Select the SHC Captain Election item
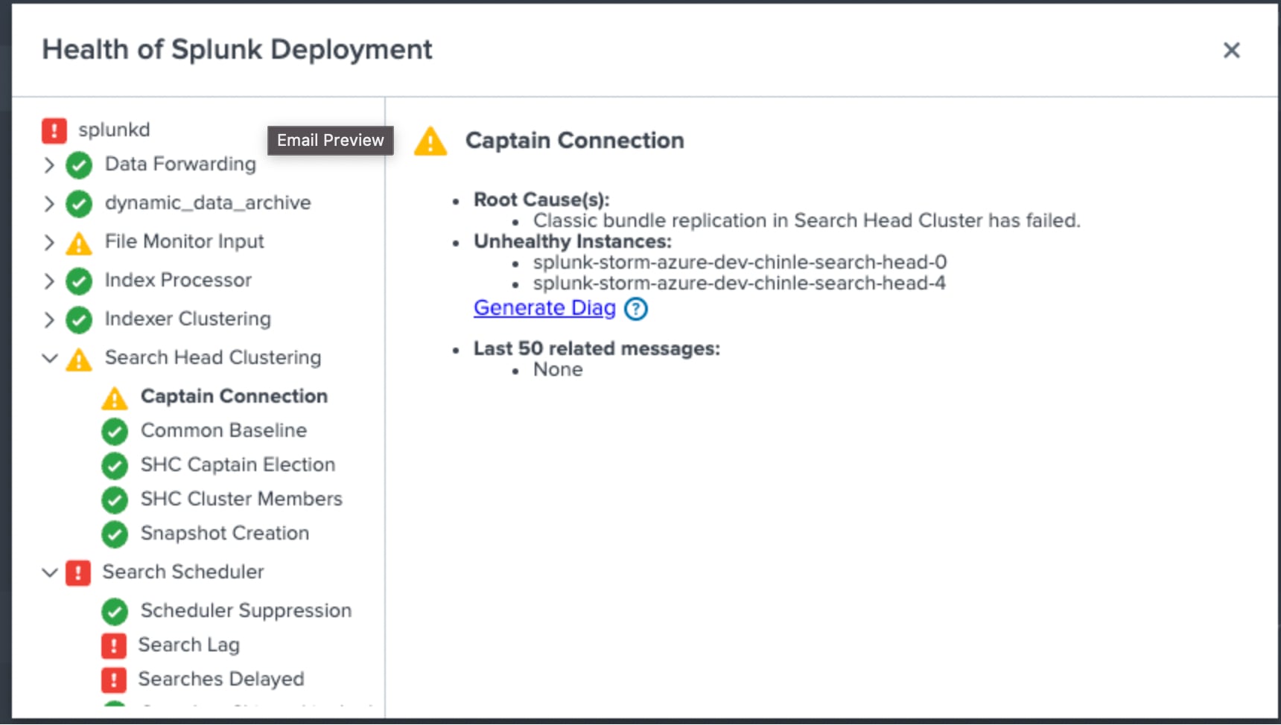Viewport: 1281px width, 725px height. [x=238, y=464]
